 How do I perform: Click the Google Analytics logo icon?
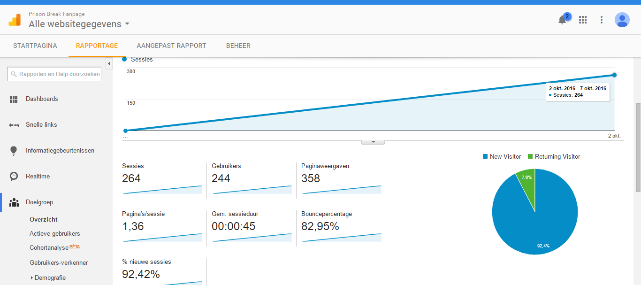pos(15,20)
